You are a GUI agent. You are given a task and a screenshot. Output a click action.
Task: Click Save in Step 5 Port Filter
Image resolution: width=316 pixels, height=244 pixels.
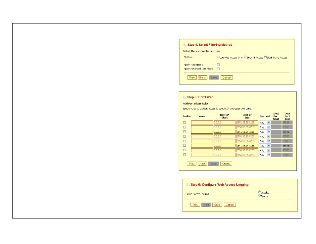click(x=214, y=164)
